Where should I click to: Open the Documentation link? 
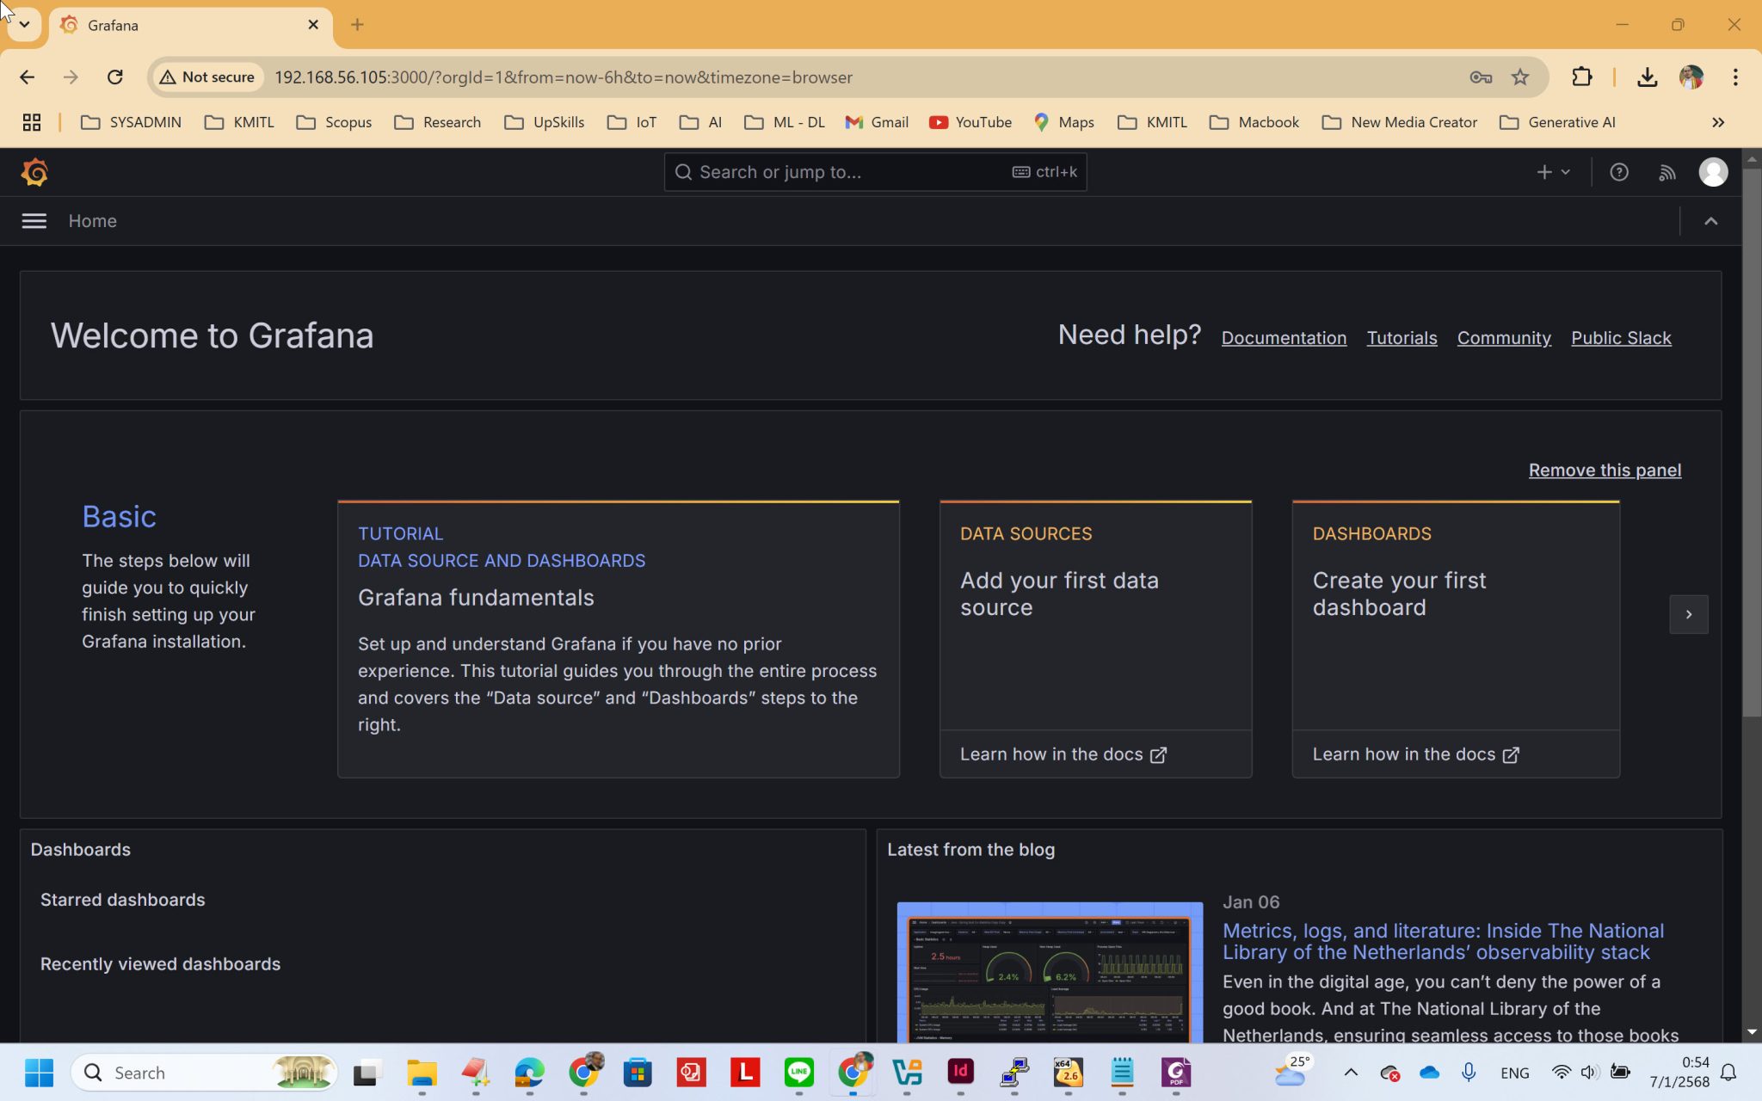tap(1283, 337)
